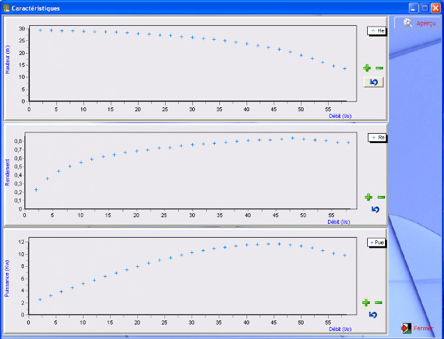Viewport: 444px width, 339px height.
Task: Zoom out on the Puissance chart
Action: [x=378, y=303]
